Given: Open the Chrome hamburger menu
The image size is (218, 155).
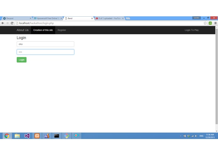Looking at the screenshot, I should click(215, 23).
